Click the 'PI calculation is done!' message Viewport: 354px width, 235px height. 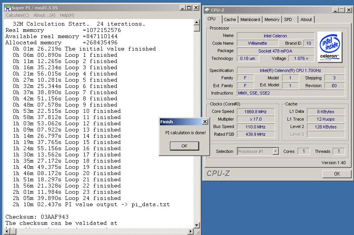click(x=185, y=133)
